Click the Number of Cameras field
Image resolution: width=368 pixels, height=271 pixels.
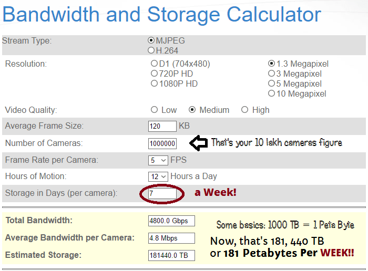(x=162, y=143)
